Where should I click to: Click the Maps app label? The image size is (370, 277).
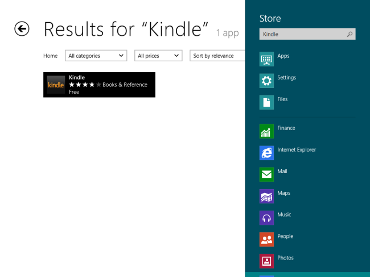click(284, 193)
